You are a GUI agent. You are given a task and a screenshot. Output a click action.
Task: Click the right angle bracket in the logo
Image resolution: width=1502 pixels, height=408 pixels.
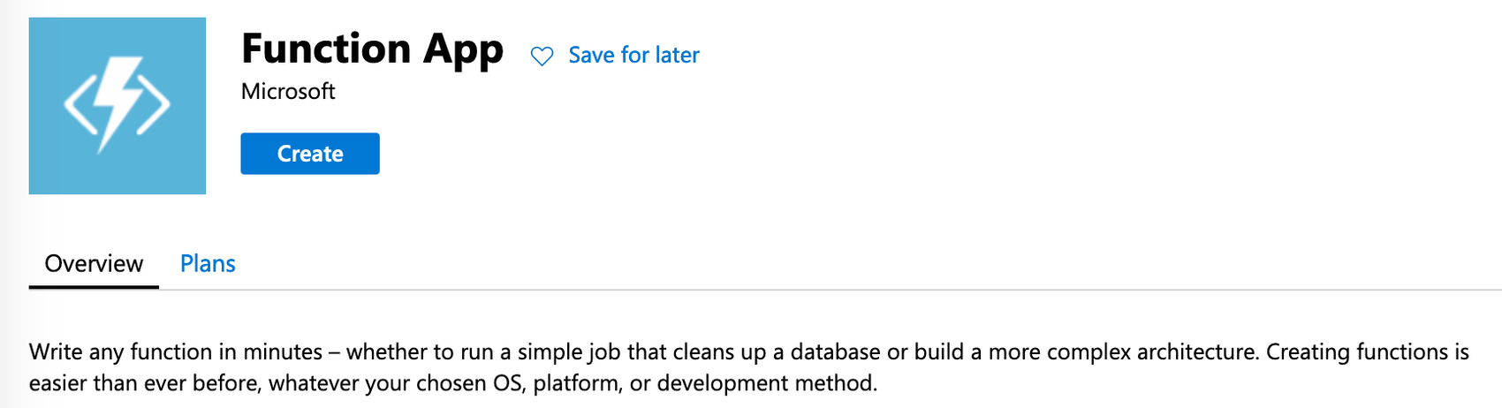point(156,106)
